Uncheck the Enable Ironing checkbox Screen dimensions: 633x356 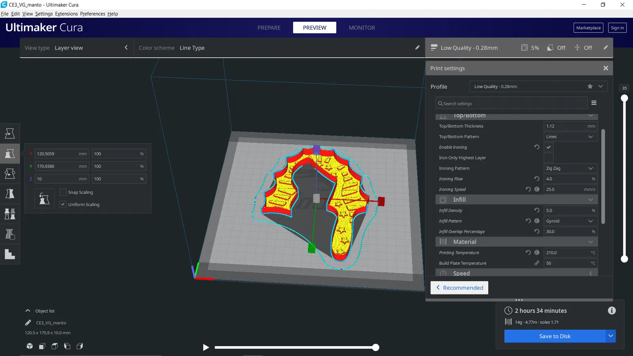(548, 147)
